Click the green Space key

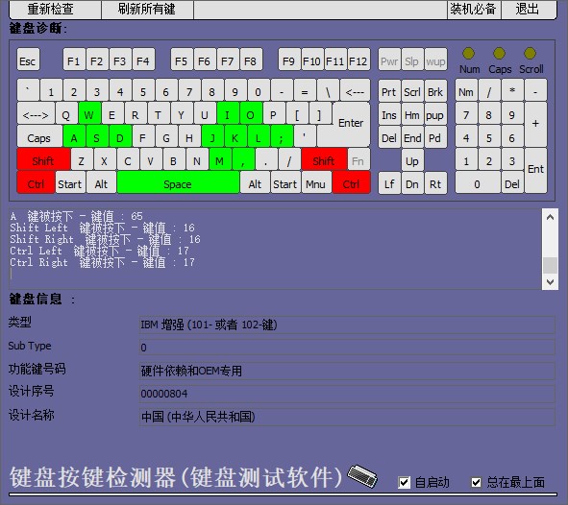[x=178, y=182]
